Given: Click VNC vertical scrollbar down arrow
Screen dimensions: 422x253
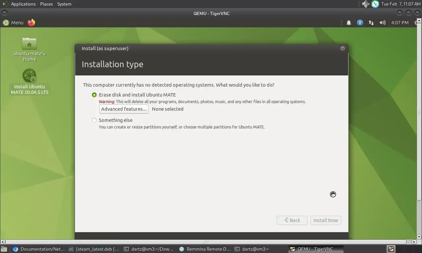Looking at the screenshot, I should [x=419, y=237].
